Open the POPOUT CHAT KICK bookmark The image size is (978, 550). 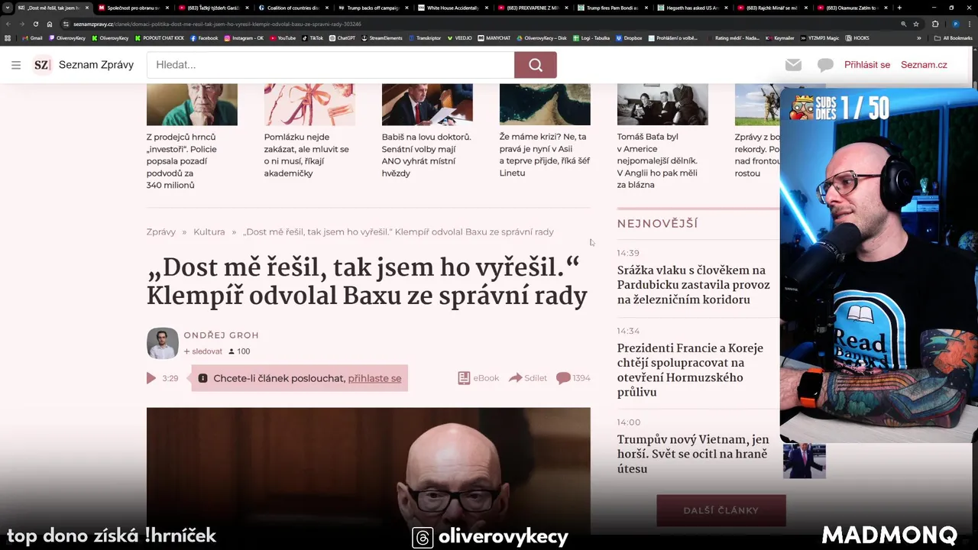click(160, 38)
